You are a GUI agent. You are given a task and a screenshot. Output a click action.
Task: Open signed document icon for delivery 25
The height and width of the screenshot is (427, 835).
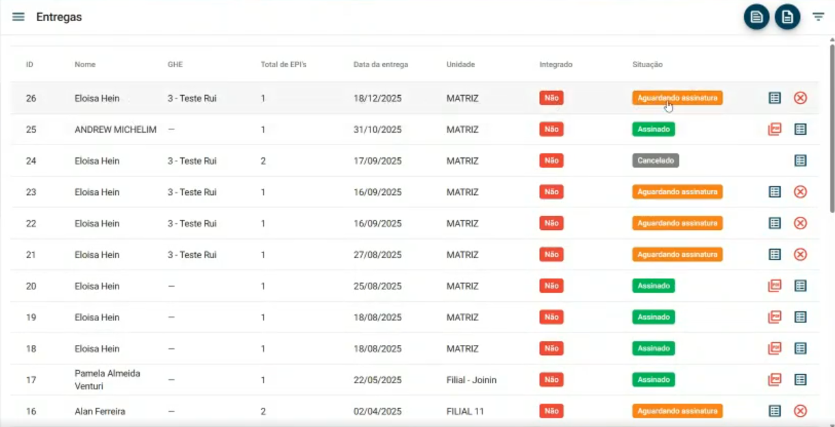point(775,129)
